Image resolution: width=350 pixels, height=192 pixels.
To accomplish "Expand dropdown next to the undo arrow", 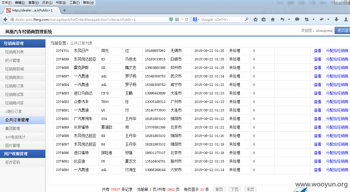I will pyautogui.click(x=289, y=19).
